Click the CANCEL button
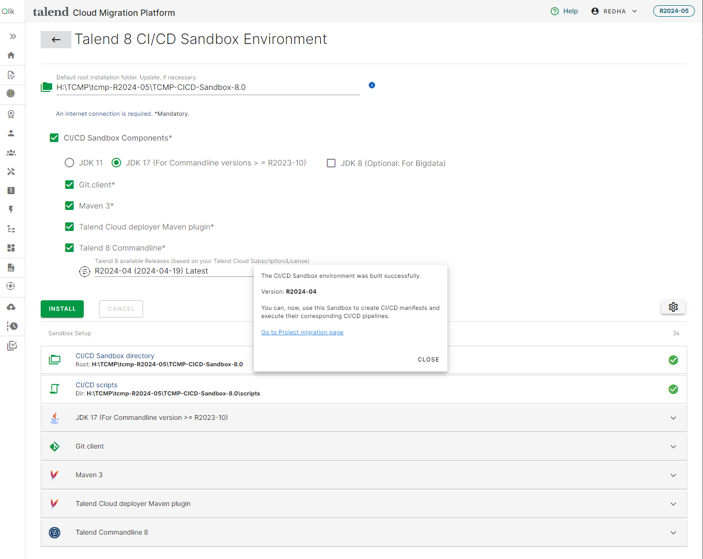Viewport: 703px width, 559px height. pos(121,309)
